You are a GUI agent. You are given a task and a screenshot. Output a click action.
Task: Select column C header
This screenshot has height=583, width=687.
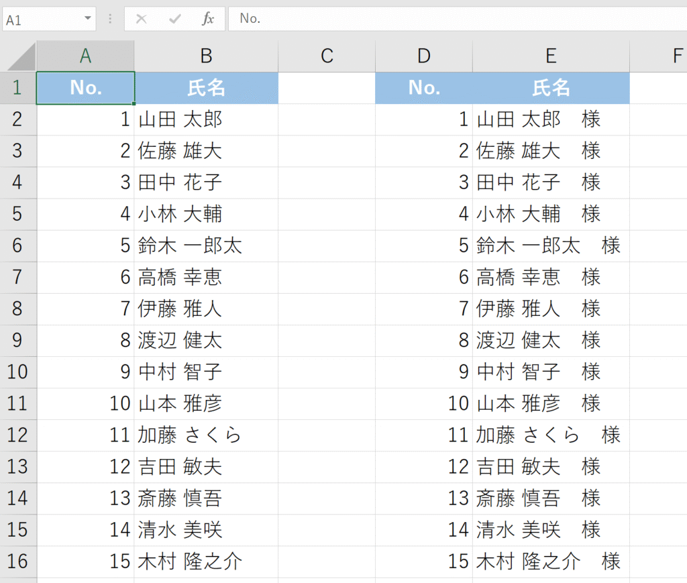pos(327,56)
